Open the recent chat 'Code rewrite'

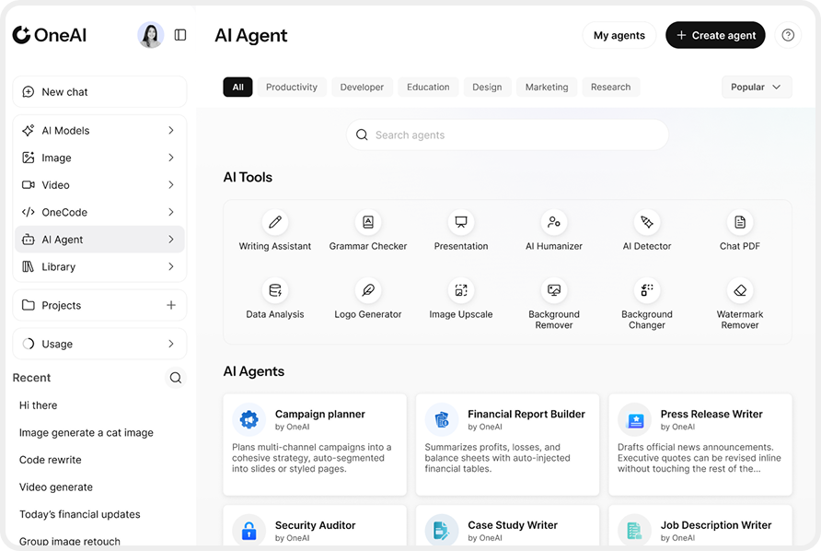pyautogui.click(x=51, y=460)
